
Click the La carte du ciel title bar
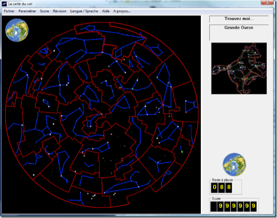pos(128,3)
